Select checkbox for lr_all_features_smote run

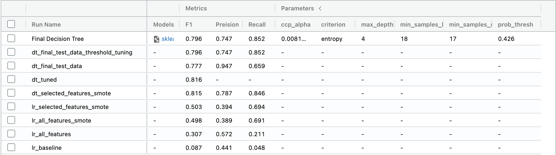tap(11, 120)
